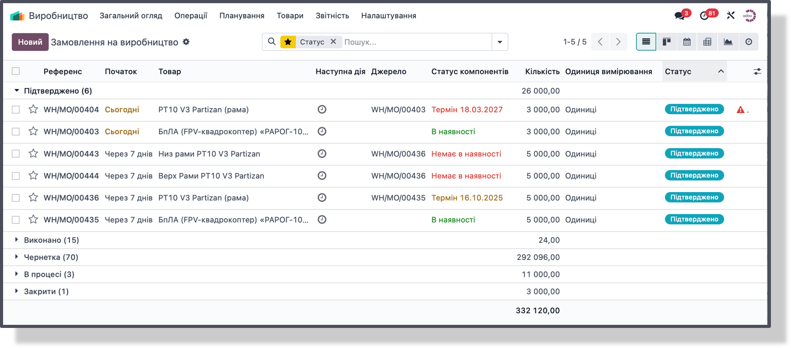Open the calendar view
Screen dimensions: 791x348
(x=687, y=42)
